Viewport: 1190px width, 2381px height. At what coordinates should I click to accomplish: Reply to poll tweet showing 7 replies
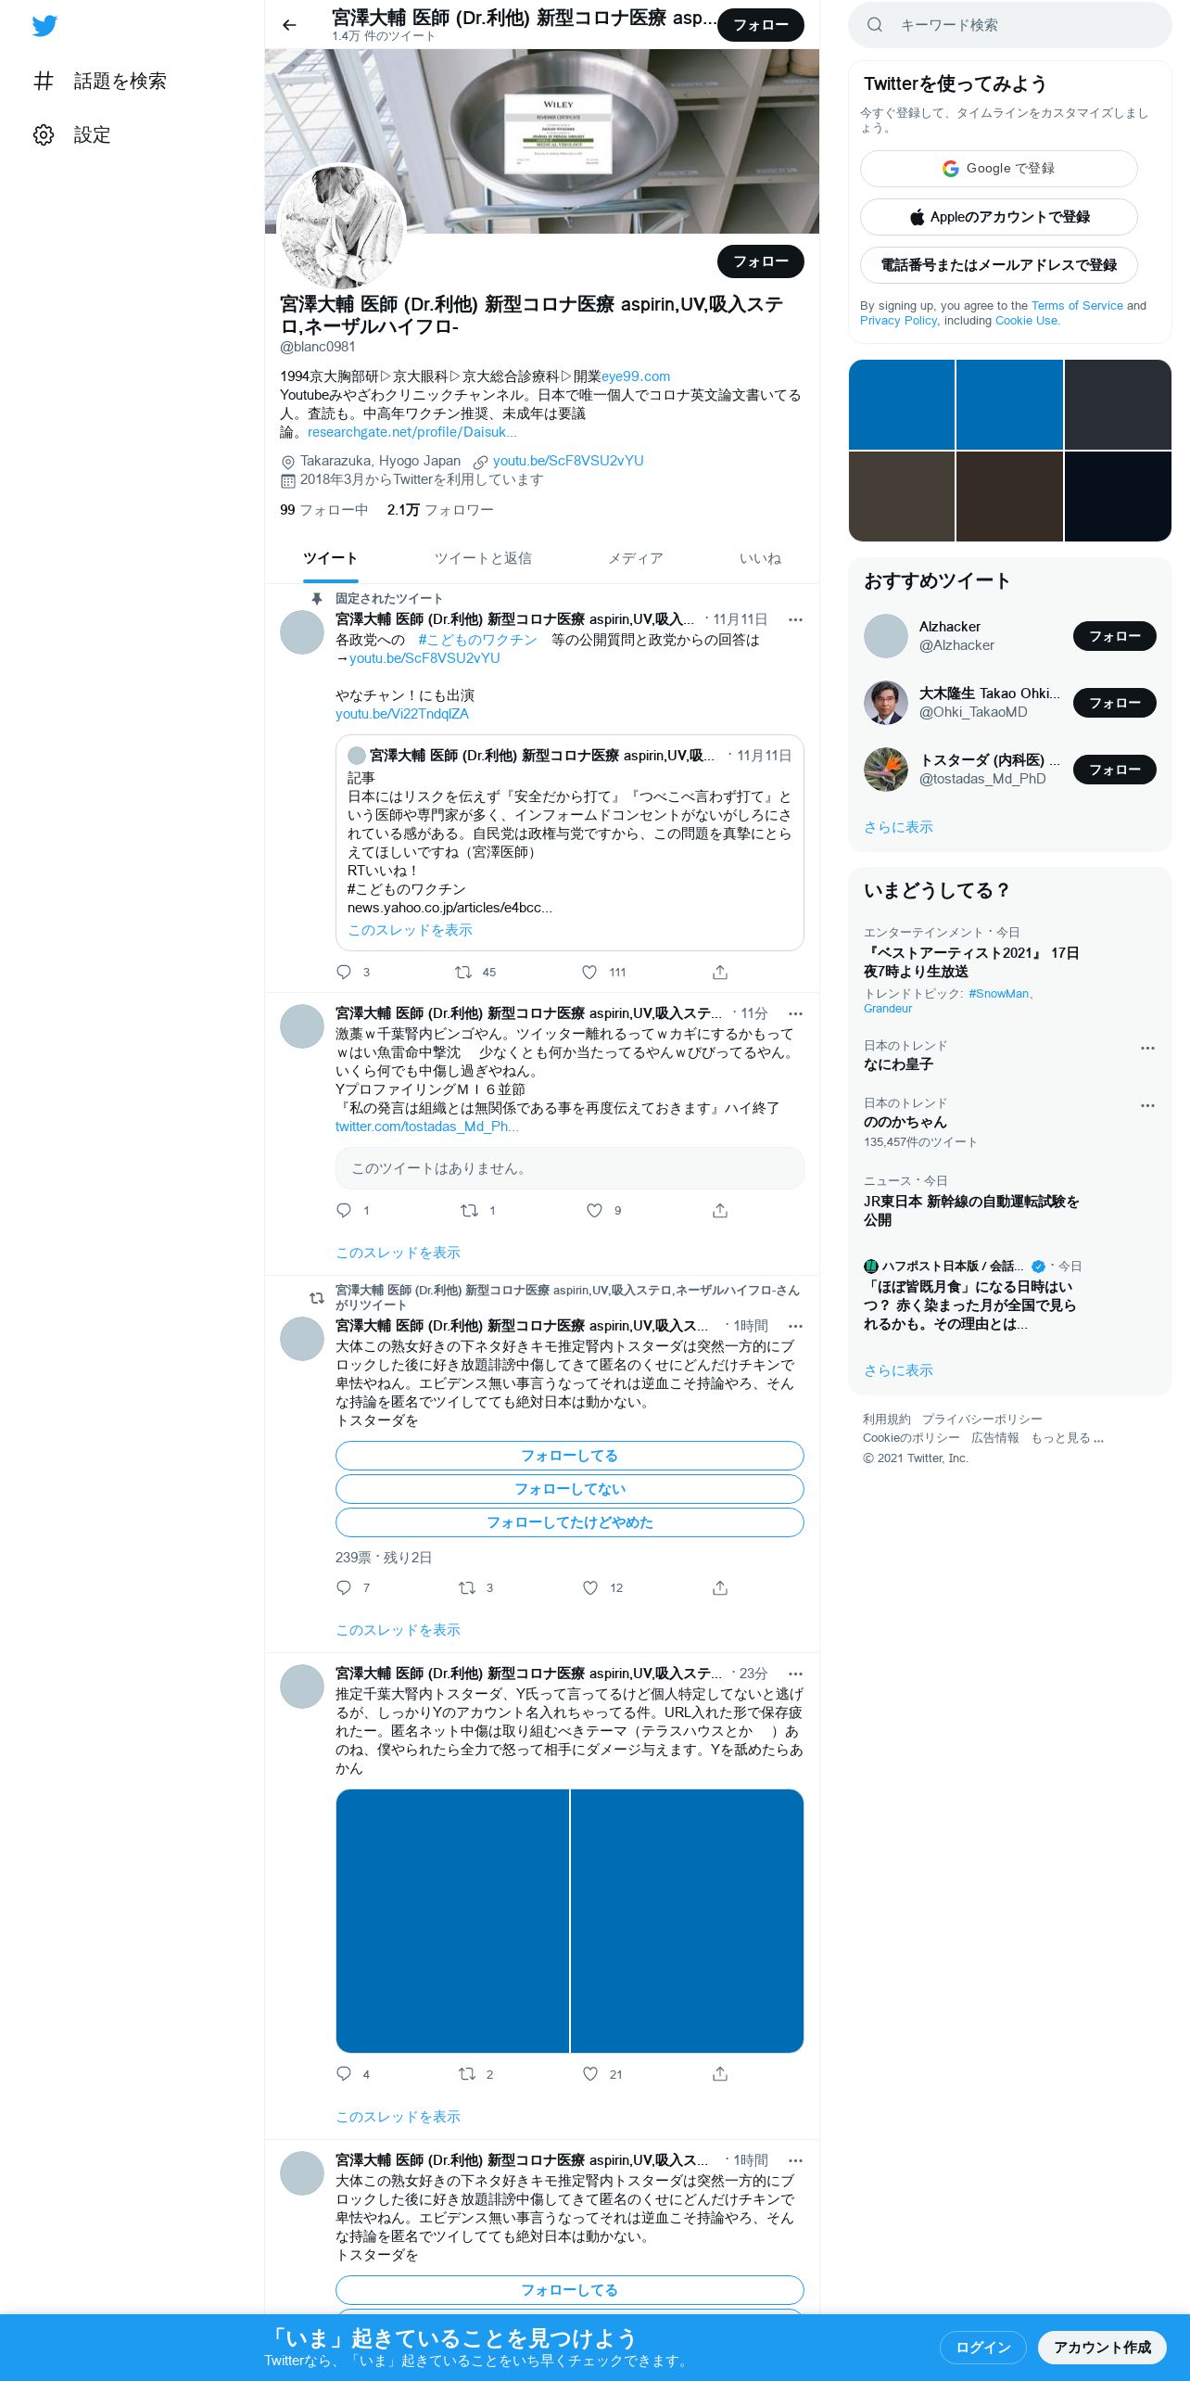click(344, 1587)
